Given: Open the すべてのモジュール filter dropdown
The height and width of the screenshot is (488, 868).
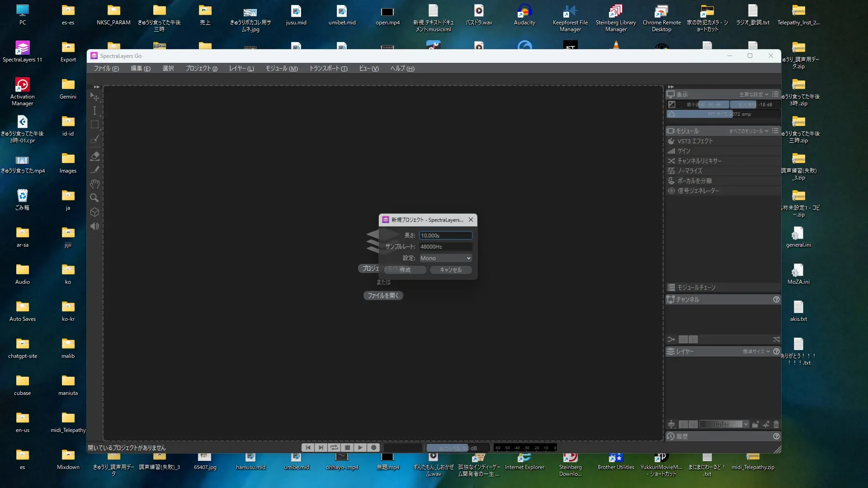Looking at the screenshot, I should point(749,131).
